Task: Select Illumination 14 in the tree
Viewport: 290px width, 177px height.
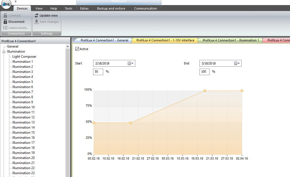Action: [24, 127]
